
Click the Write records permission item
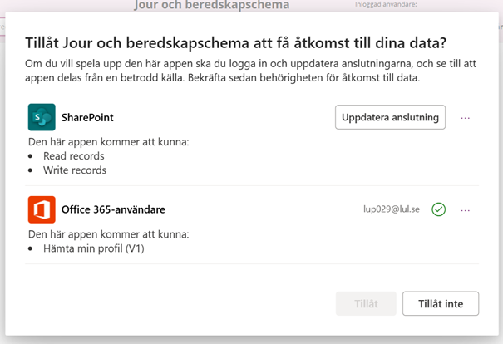click(x=75, y=170)
